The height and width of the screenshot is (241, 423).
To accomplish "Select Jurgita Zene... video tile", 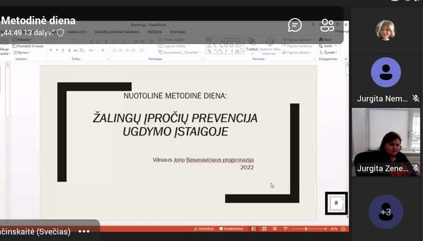I will coord(386,143).
